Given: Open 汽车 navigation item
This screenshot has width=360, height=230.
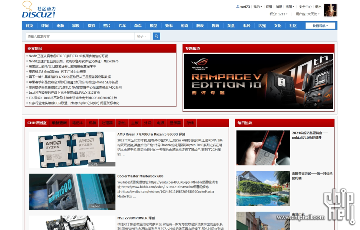Looking at the screenshot, I should click(x=122, y=26).
